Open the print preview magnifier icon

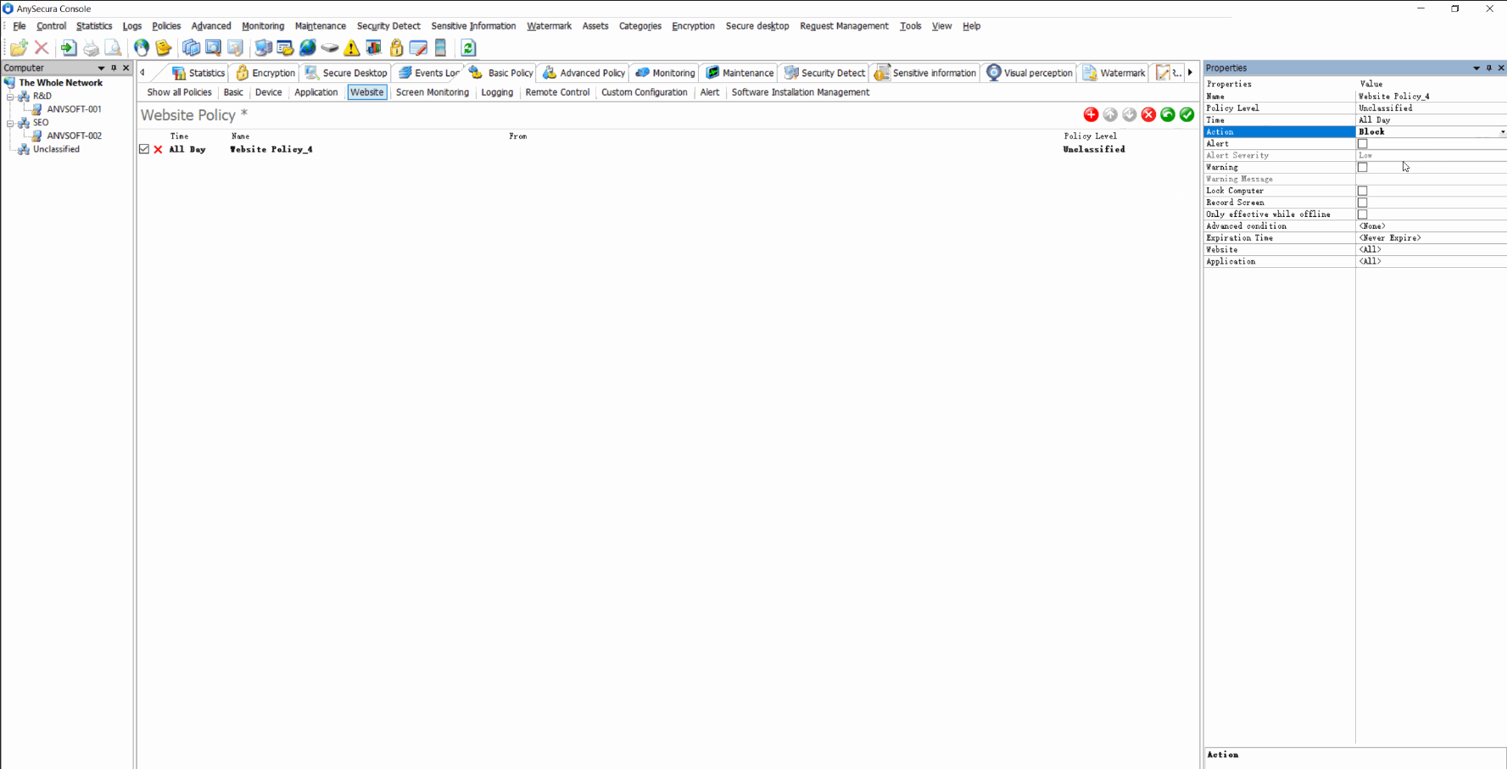(x=113, y=48)
